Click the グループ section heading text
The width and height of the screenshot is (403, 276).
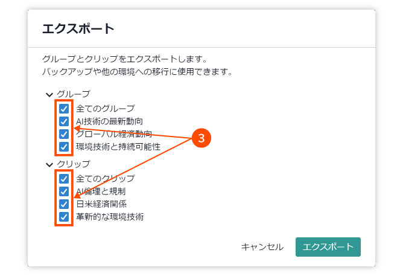tap(73, 94)
